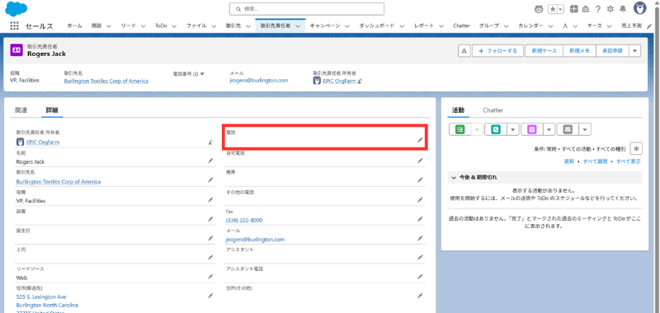Open the email action dropdown arrow
Image resolution: width=660 pixels, height=313 pixels.
tap(585, 129)
